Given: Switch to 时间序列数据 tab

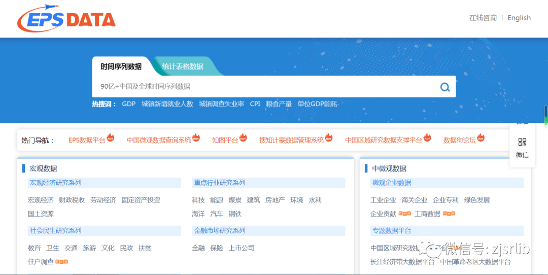Looking at the screenshot, I should (121, 66).
